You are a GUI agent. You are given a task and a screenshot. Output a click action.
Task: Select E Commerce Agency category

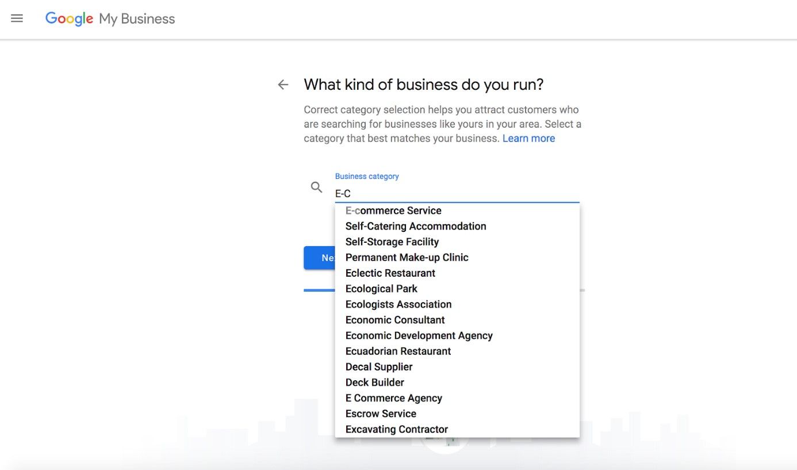pos(393,398)
